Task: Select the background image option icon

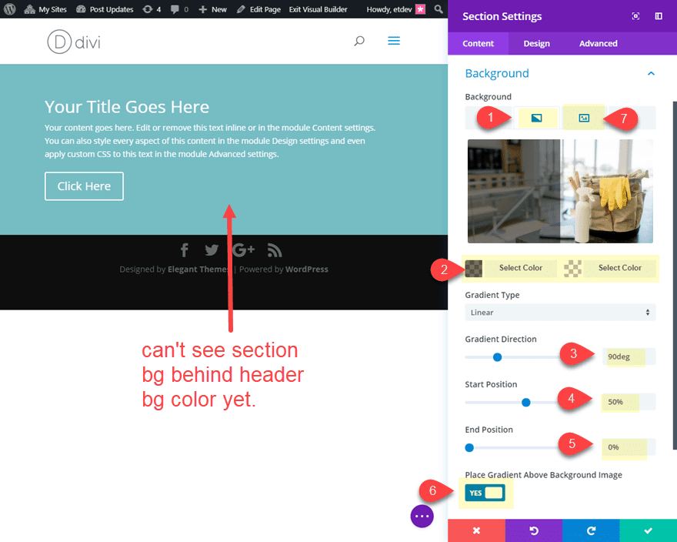Action: point(583,117)
